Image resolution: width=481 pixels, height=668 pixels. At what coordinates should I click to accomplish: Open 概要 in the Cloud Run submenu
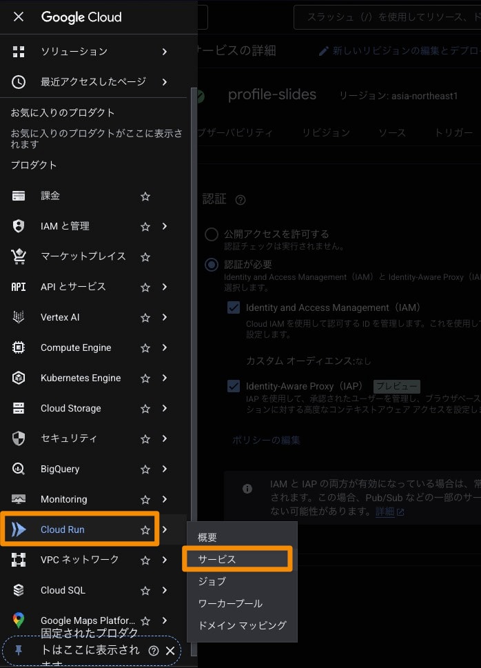point(242,537)
